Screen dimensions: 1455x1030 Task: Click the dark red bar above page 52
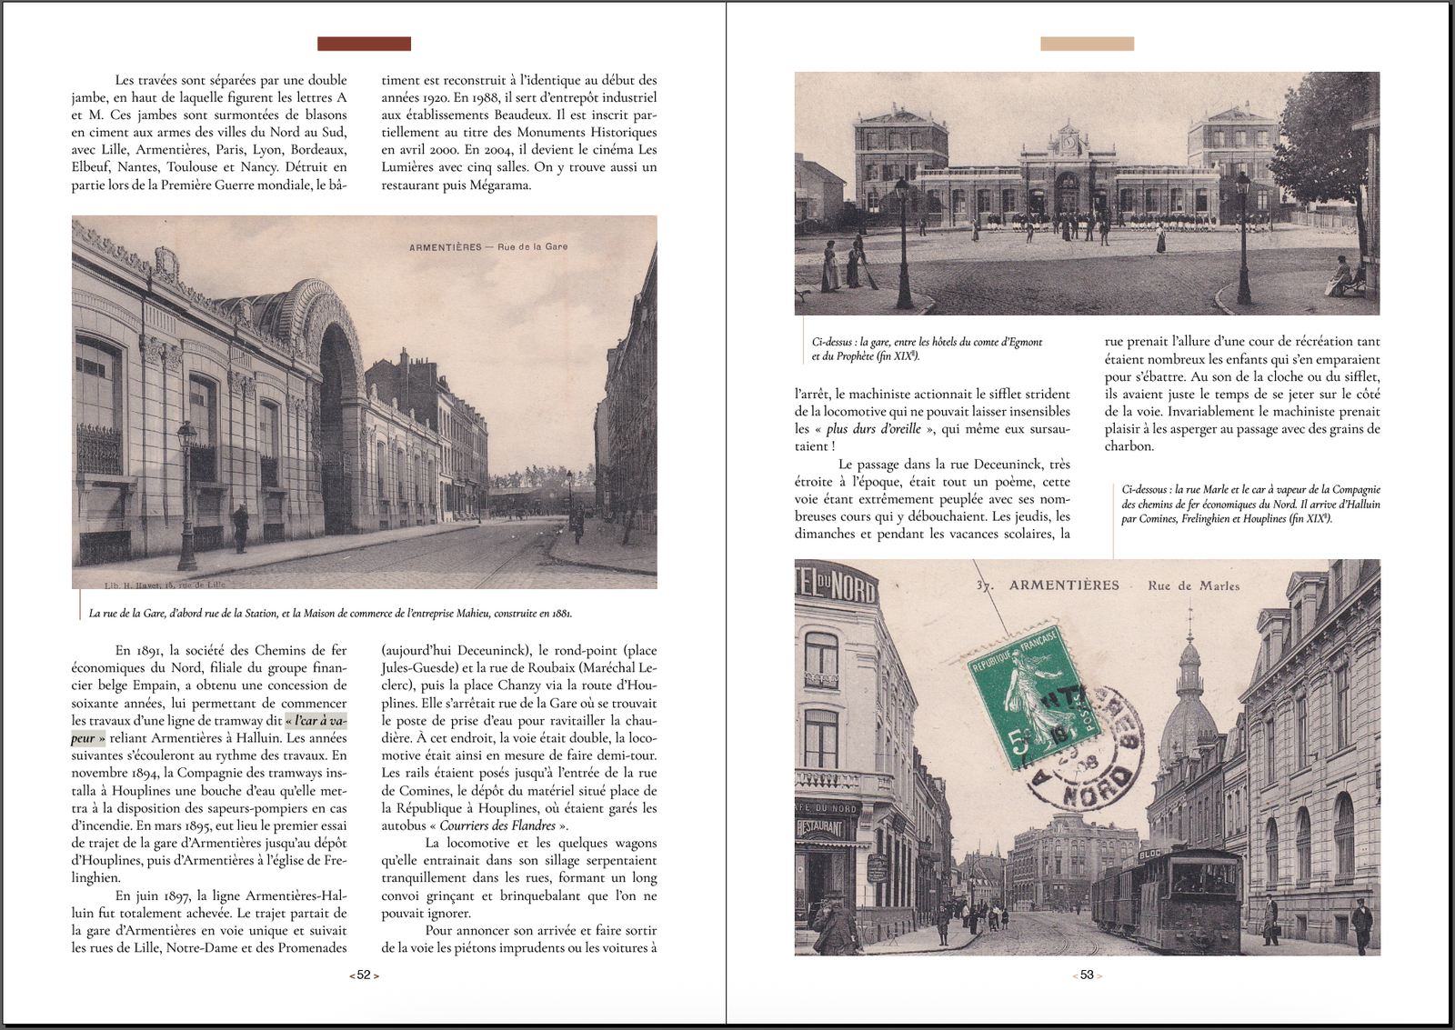click(364, 44)
